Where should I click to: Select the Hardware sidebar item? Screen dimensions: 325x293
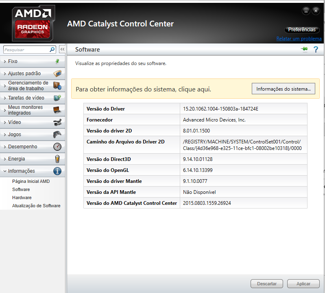(x=22, y=198)
